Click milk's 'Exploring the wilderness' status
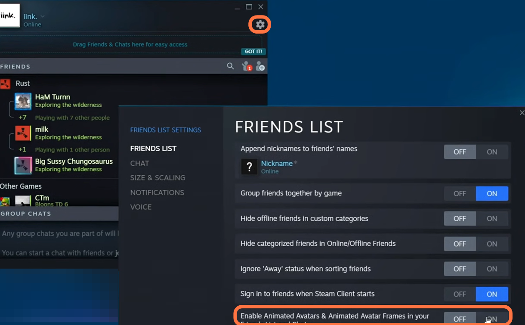This screenshot has width=525, height=325. click(x=68, y=137)
